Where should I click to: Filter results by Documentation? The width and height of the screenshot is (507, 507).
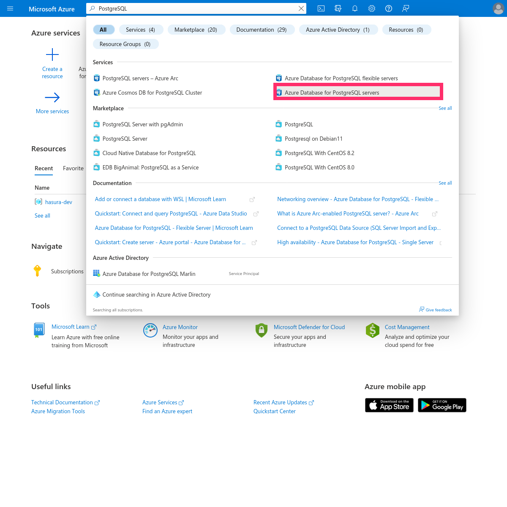[262, 30]
